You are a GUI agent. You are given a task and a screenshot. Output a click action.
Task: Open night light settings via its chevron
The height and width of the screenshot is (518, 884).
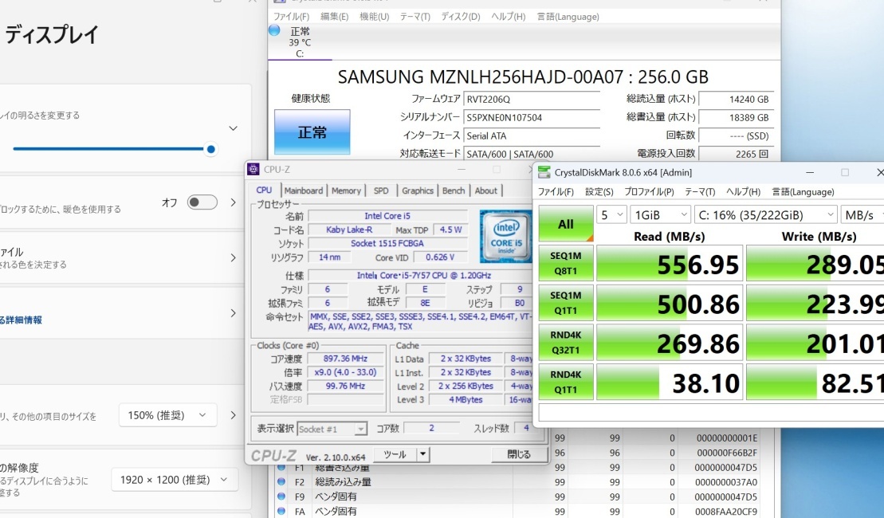233,202
